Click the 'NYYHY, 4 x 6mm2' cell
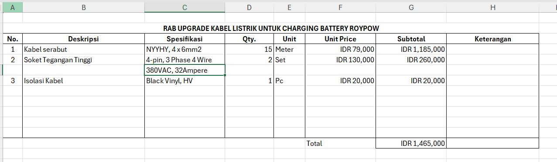The height and width of the screenshot is (162, 557). [x=185, y=49]
